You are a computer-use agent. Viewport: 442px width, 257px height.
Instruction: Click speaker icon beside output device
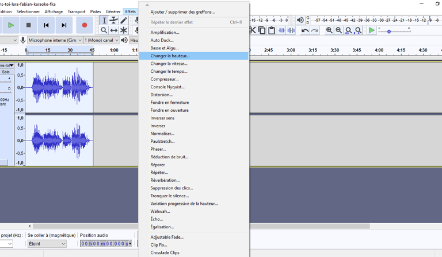[x=124, y=40]
